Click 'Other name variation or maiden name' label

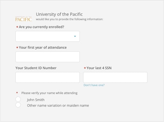click(x=58, y=105)
